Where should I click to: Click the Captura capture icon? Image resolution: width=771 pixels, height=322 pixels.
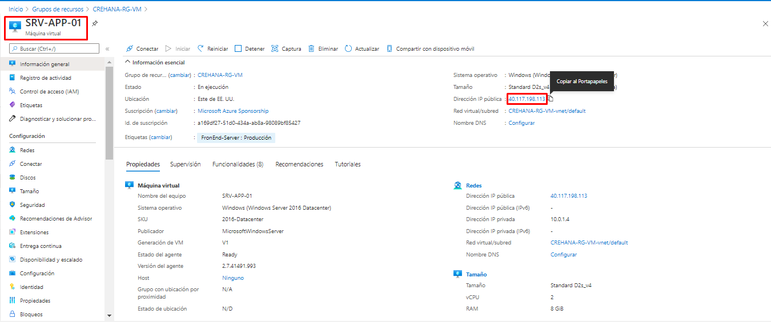click(x=275, y=49)
